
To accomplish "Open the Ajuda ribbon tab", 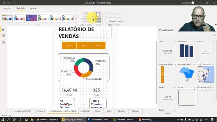I will point(33,8).
